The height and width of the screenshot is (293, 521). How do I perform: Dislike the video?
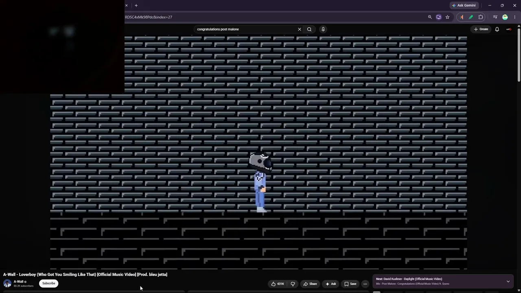[x=293, y=284]
